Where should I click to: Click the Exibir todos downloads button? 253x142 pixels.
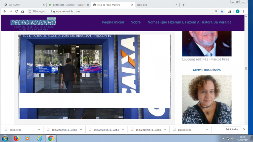click(232, 129)
